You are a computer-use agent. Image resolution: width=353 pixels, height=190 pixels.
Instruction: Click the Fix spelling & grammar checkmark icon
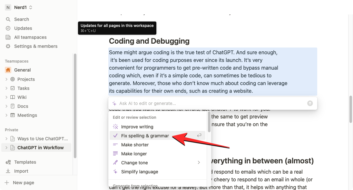click(x=115, y=135)
